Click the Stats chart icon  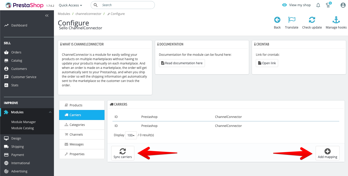6,85
